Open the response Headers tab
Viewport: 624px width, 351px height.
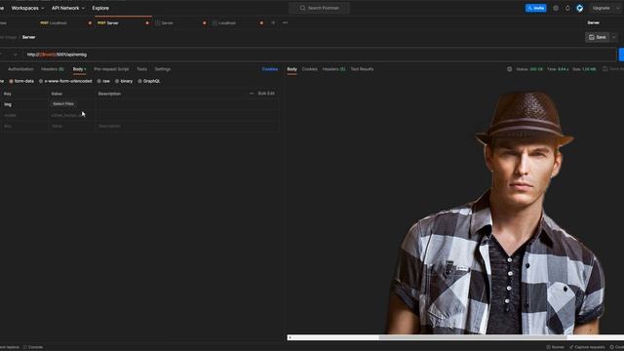click(x=333, y=69)
